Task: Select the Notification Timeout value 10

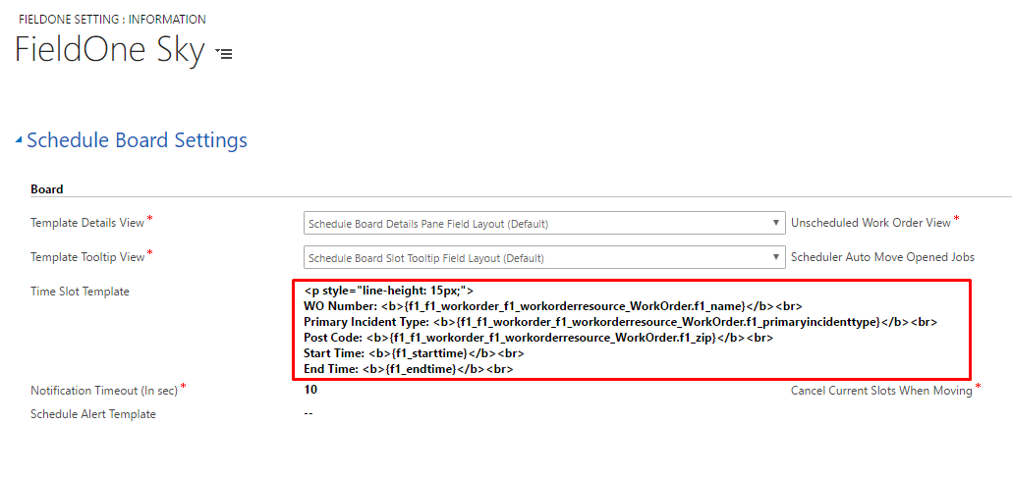Action: click(310, 390)
